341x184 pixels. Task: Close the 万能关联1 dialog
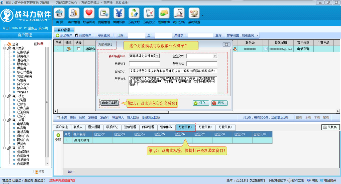(x=226, y=44)
